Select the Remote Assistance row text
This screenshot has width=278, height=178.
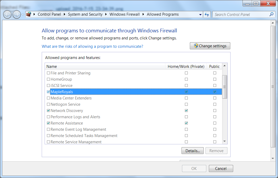click(67, 123)
